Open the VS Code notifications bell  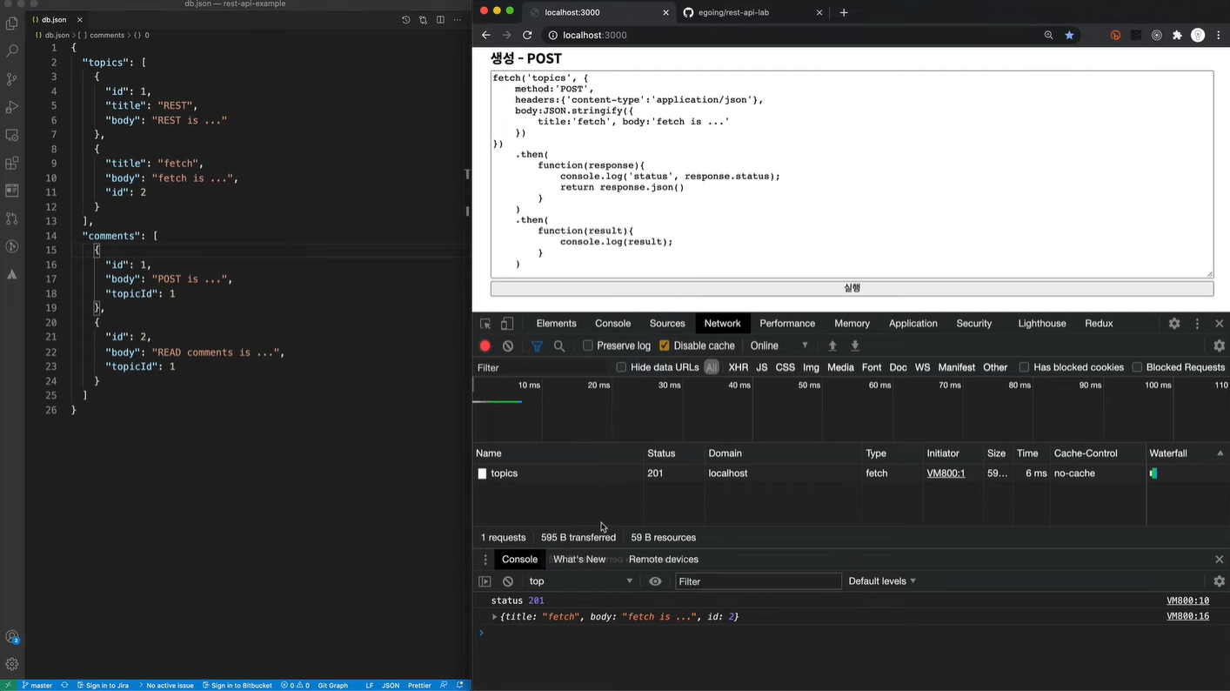point(460,685)
